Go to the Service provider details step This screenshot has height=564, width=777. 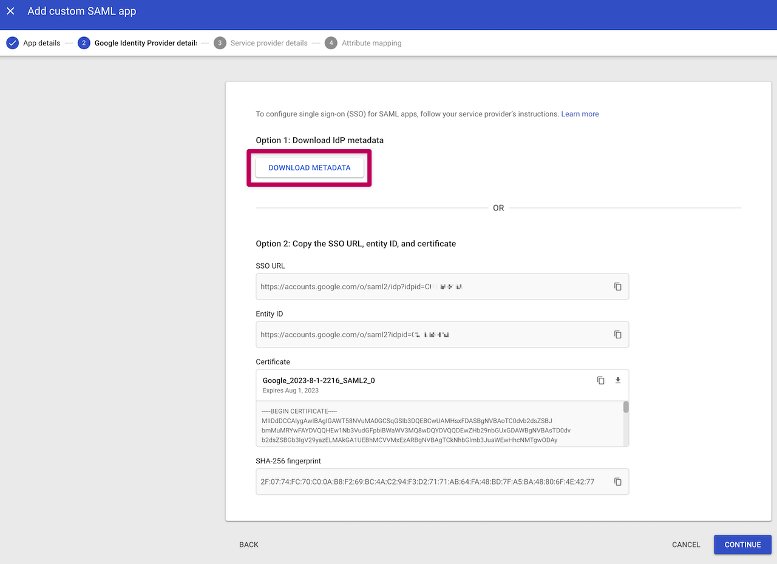click(269, 43)
